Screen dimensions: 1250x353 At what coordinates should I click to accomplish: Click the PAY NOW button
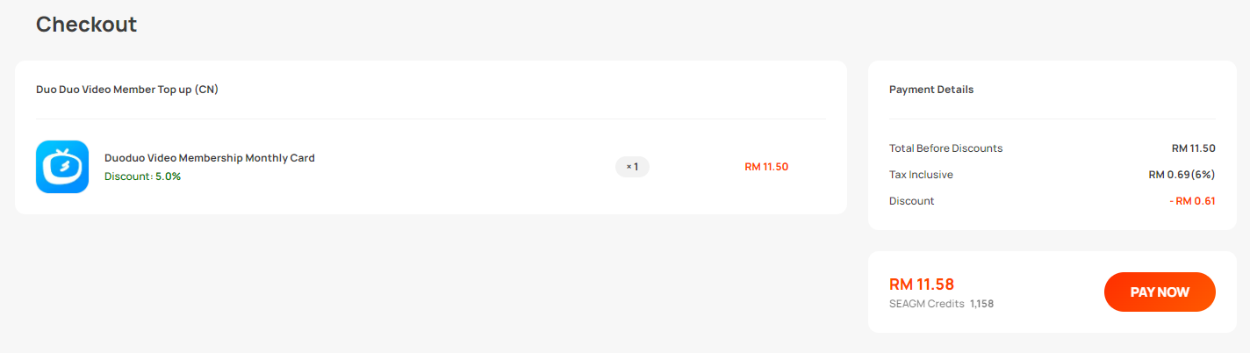tap(1160, 292)
